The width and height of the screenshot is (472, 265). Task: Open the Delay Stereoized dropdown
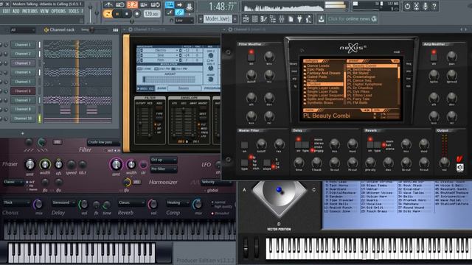(x=63, y=203)
